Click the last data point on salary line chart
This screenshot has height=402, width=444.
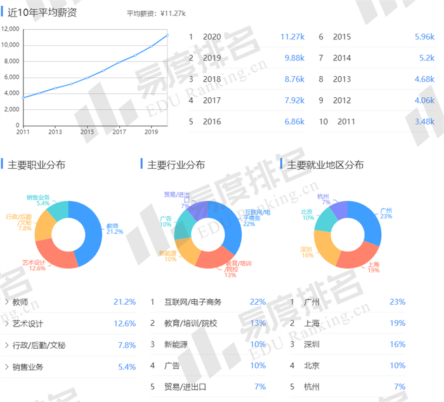click(167, 35)
